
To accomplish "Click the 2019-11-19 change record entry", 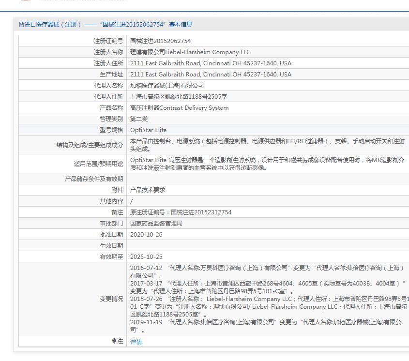I will (x=266, y=326).
